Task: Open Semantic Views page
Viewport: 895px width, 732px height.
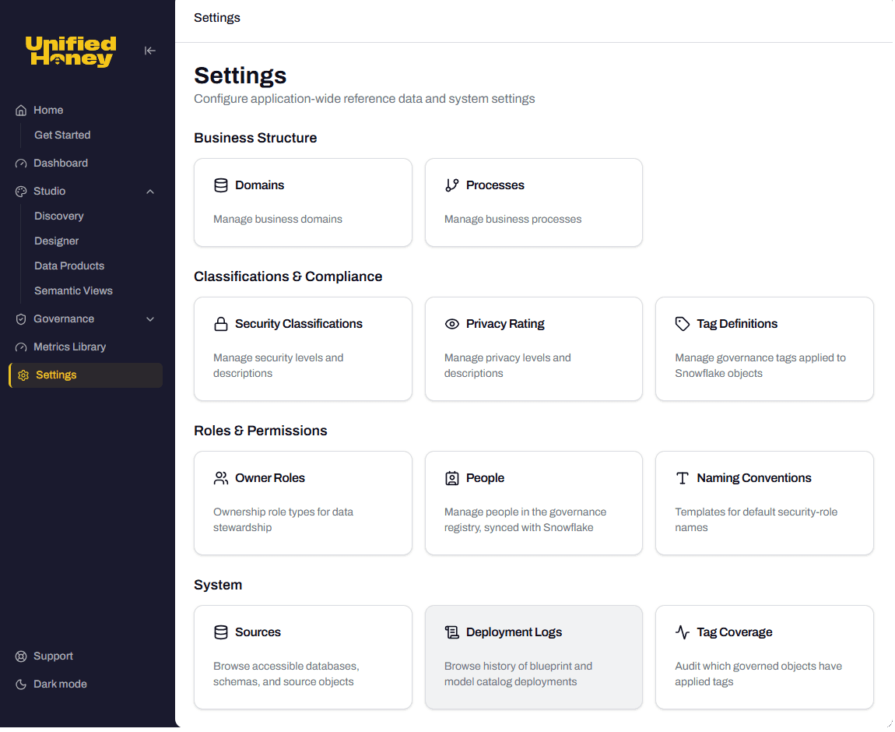Action: [73, 291]
